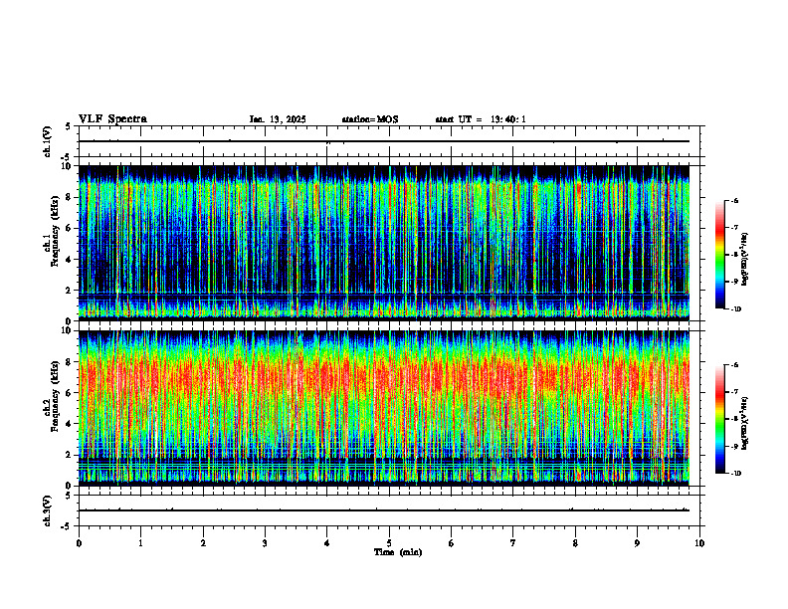Click the ch.2 color bar "-10" tick label
The height and width of the screenshot is (609, 788).
(x=736, y=474)
